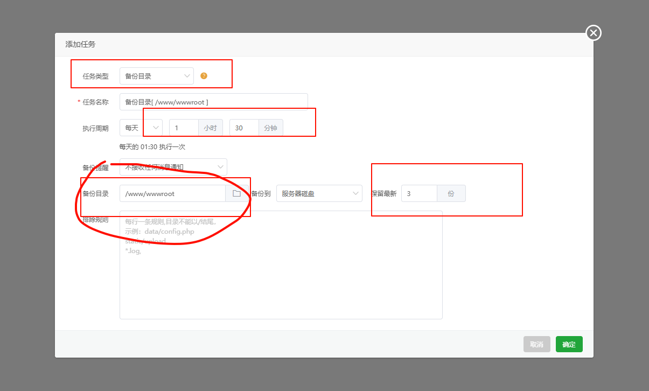Open the 执行周期 dropdown set to 每天
Screen dimensions: 649x391
coord(141,128)
